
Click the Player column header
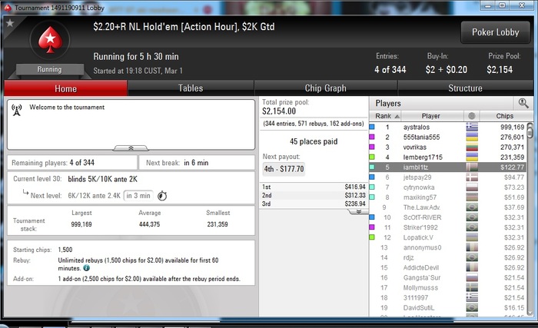432,116
